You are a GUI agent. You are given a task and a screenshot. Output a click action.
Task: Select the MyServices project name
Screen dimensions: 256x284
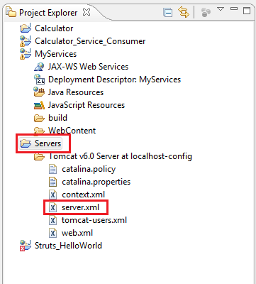pos(55,54)
